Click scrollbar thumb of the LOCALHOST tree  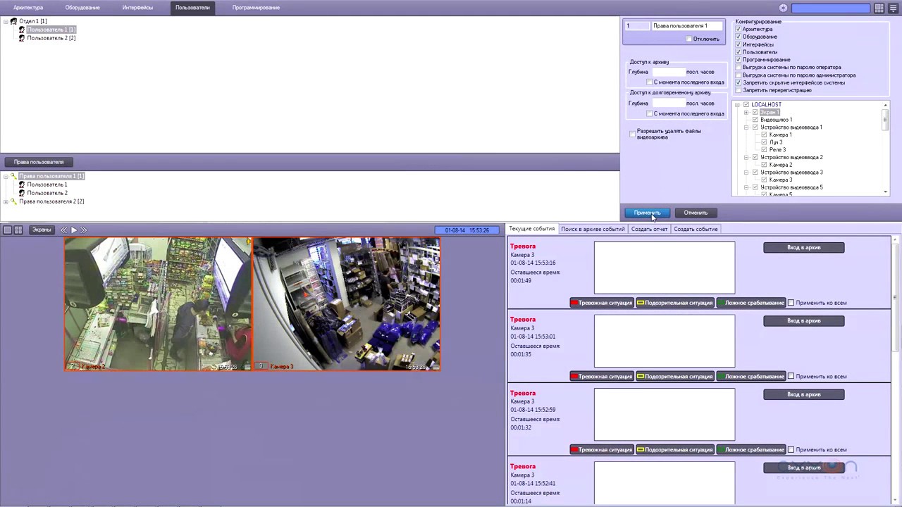886,120
